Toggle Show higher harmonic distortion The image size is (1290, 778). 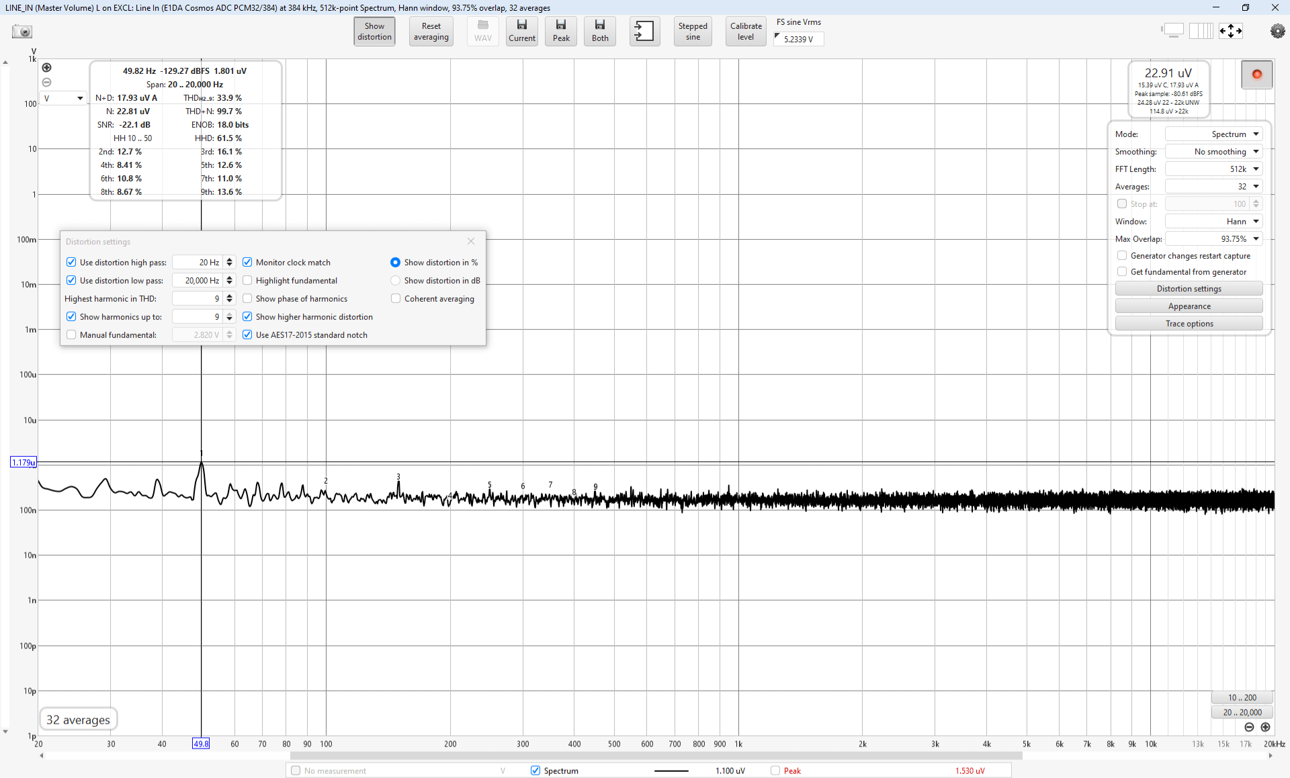click(247, 316)
